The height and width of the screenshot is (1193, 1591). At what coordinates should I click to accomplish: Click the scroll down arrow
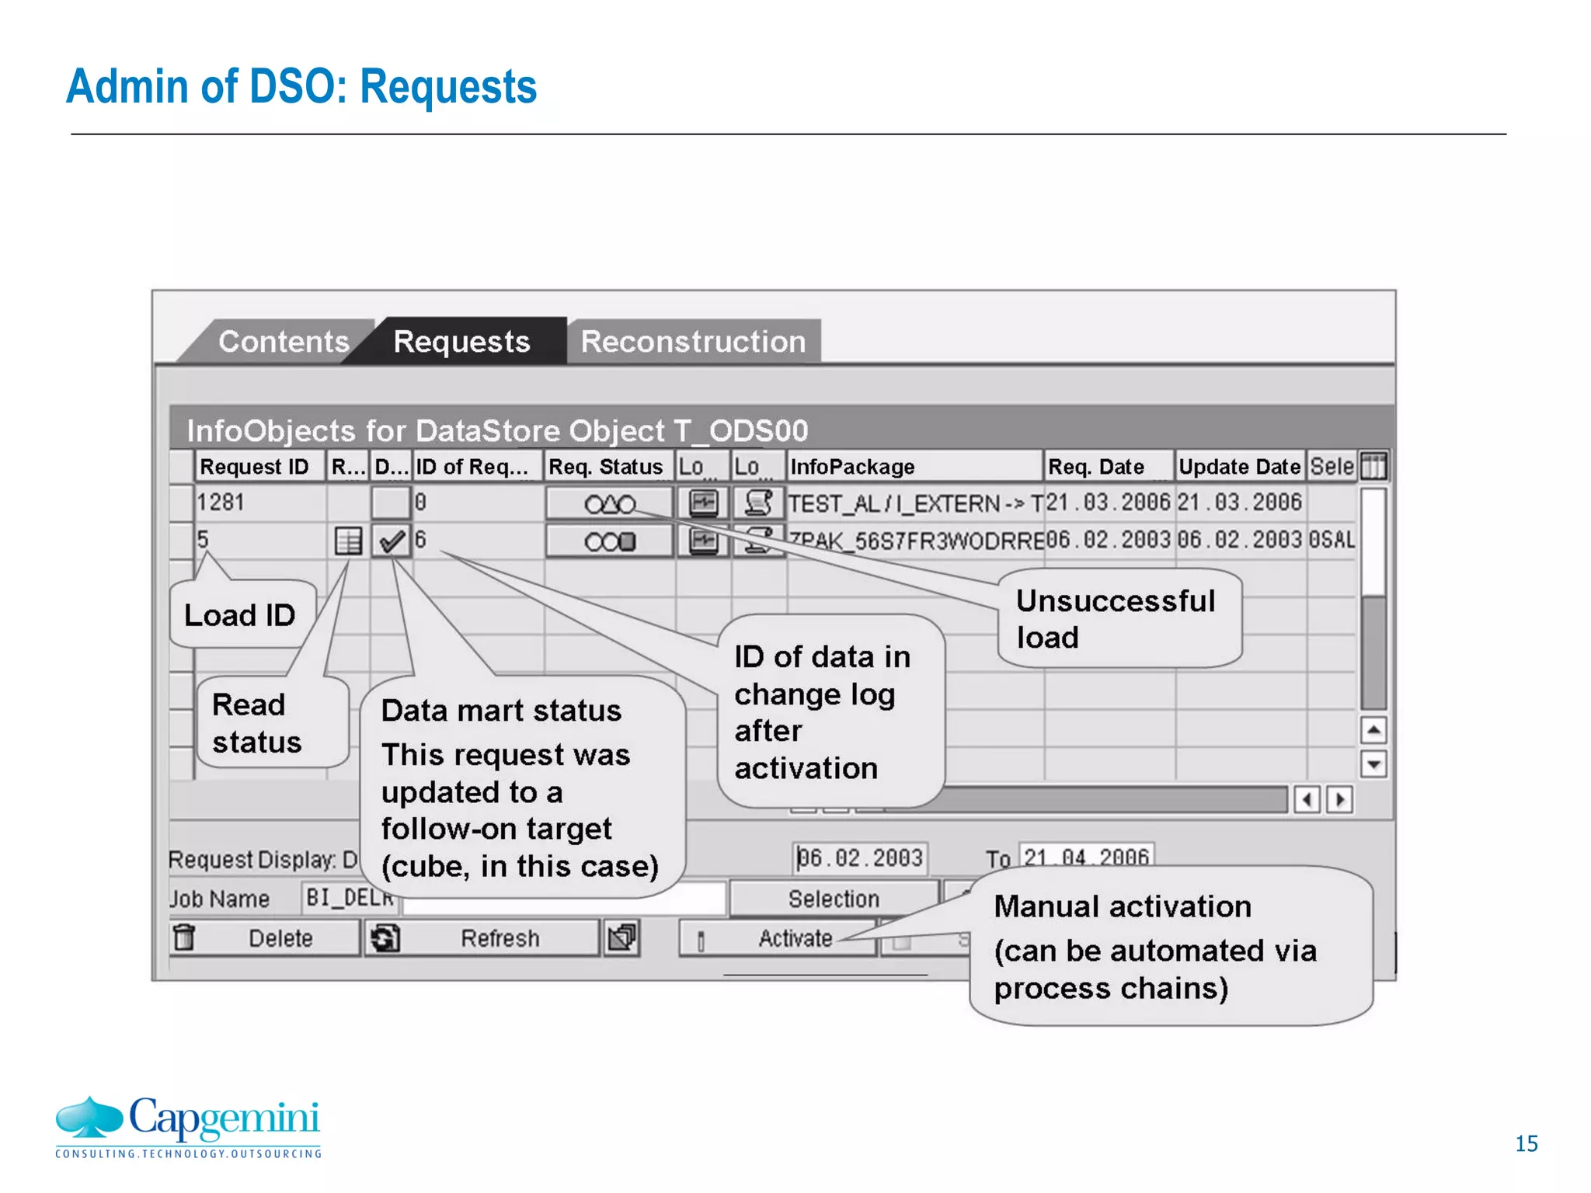pos(1373,764)
